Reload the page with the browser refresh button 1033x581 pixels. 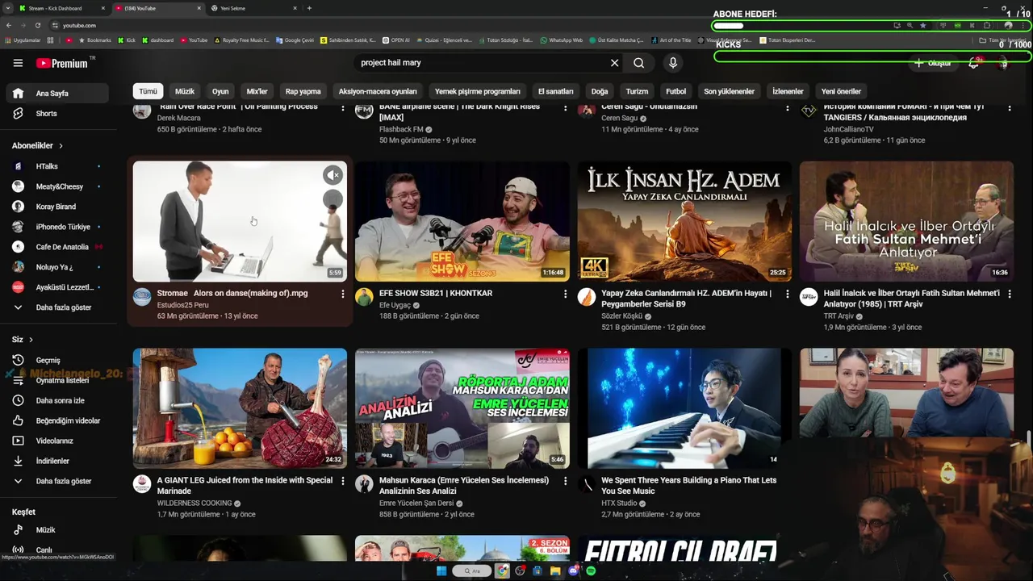coord(37,25)
